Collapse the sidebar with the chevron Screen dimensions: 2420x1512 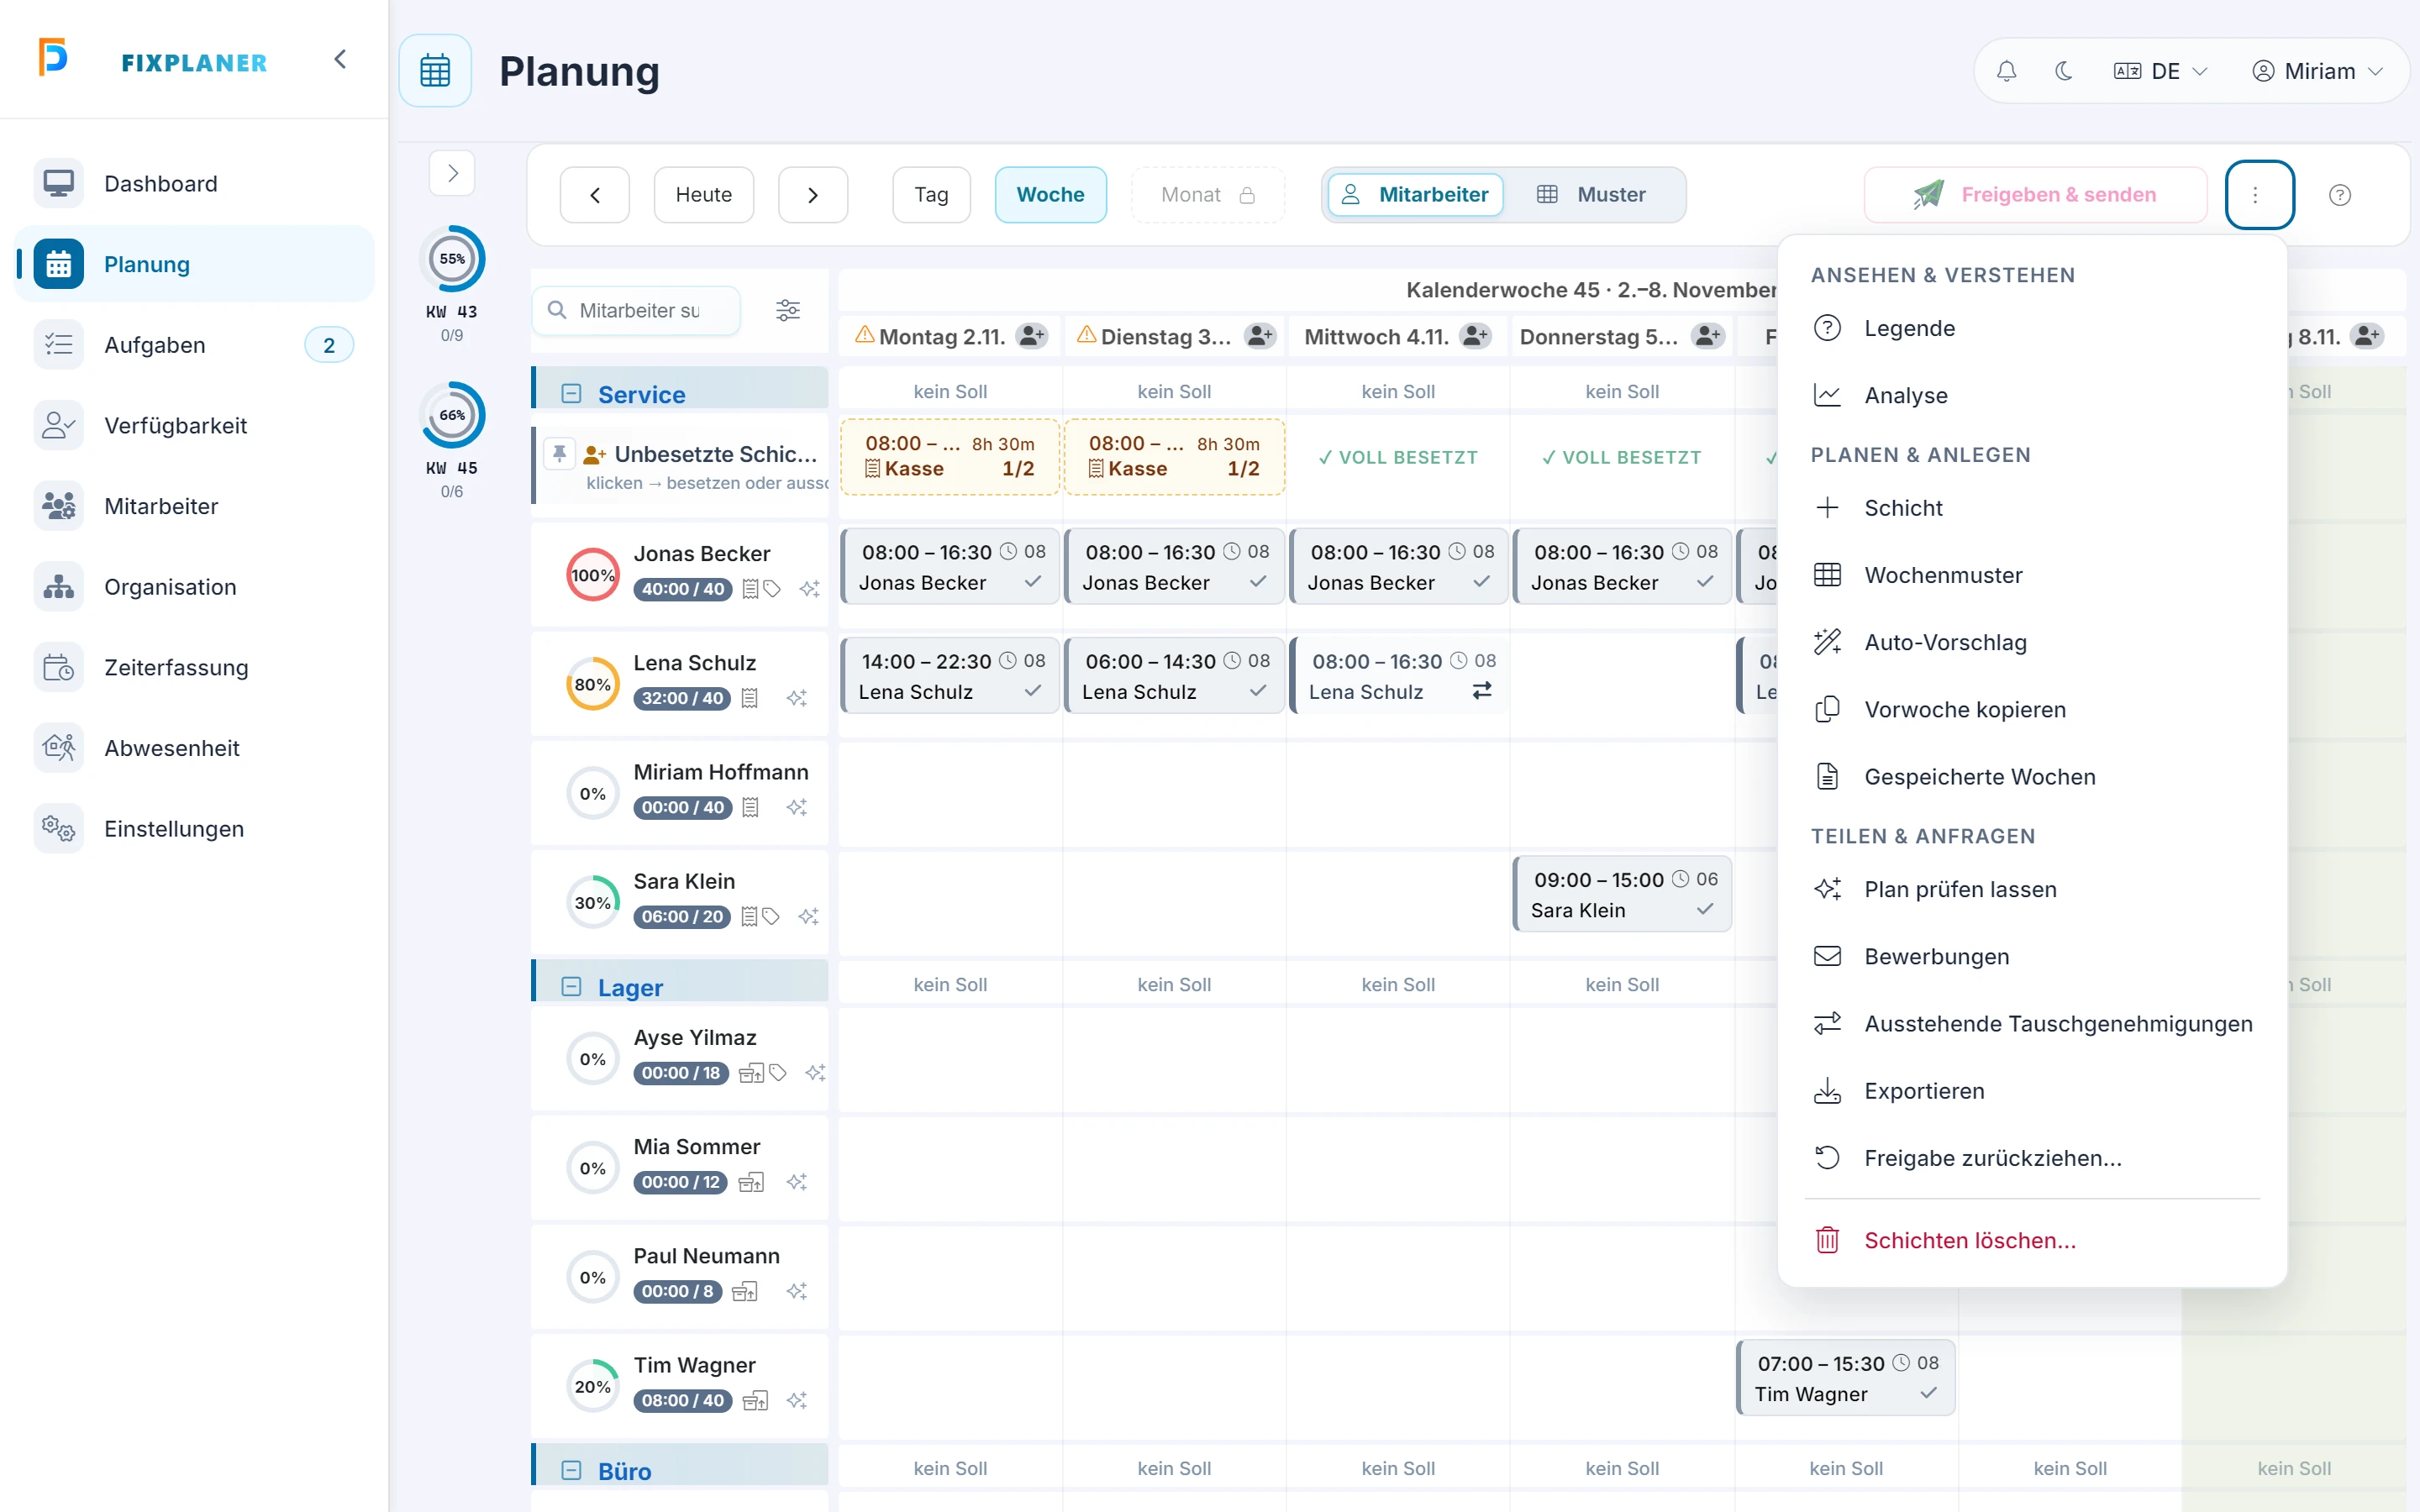[340, 59]
